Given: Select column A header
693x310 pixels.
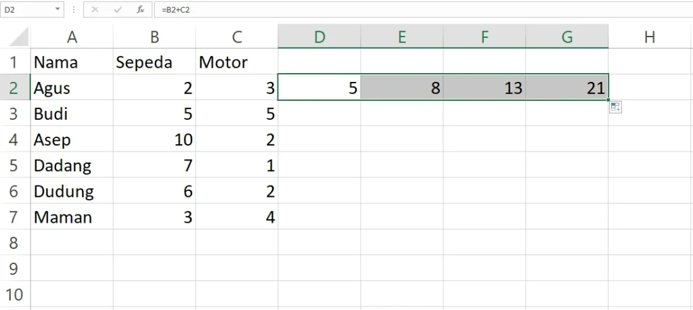Looking at the screenshot, I should [x=72, y=37].
